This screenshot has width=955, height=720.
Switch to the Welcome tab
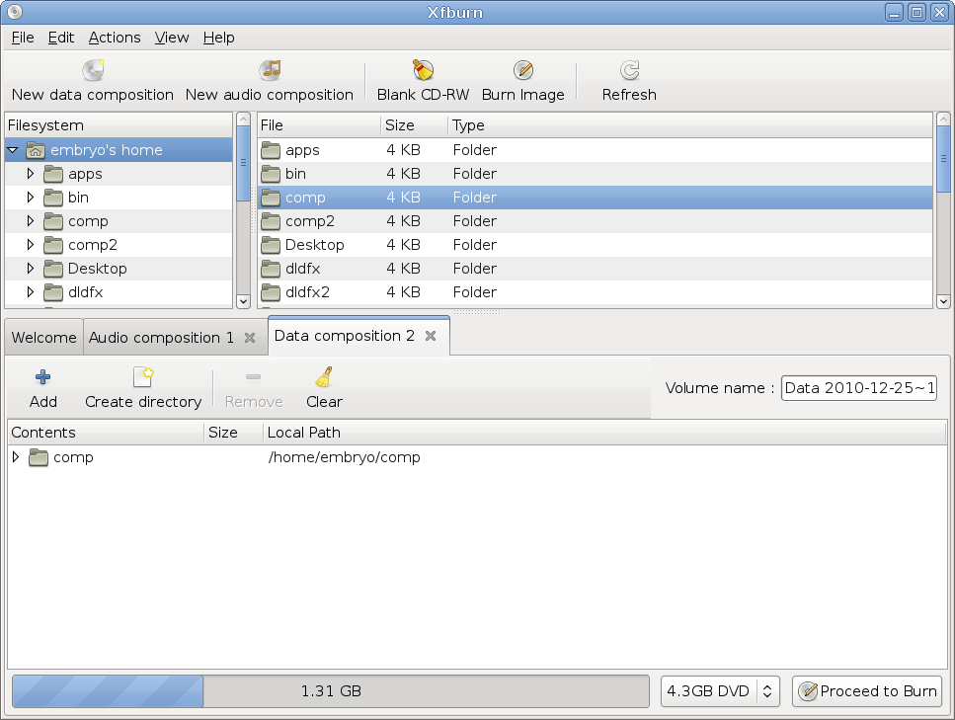click(x=43, y=338)
